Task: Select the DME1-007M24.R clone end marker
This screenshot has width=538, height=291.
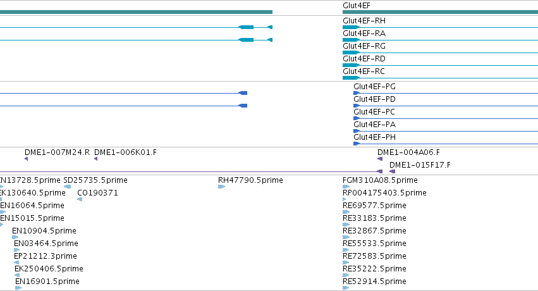Action: tap(26, 159)
